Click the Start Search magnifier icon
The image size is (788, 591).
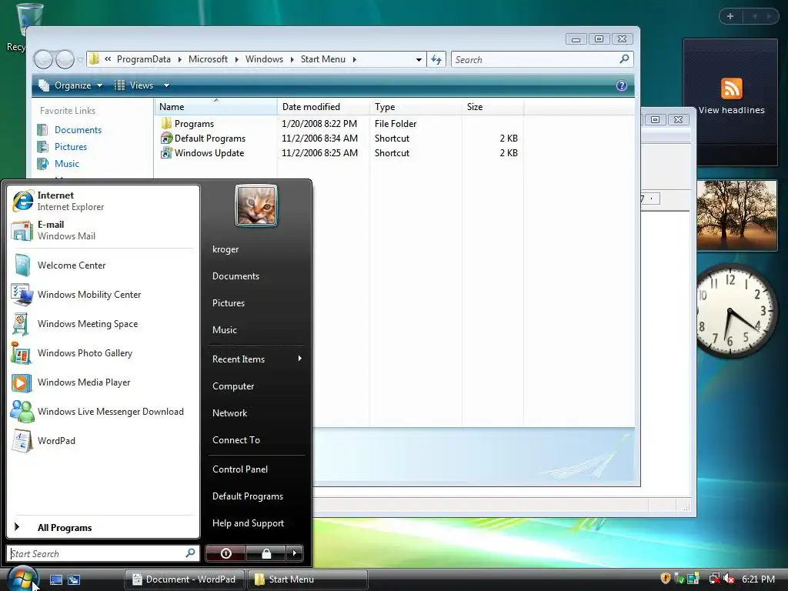[x=191, y=553]
